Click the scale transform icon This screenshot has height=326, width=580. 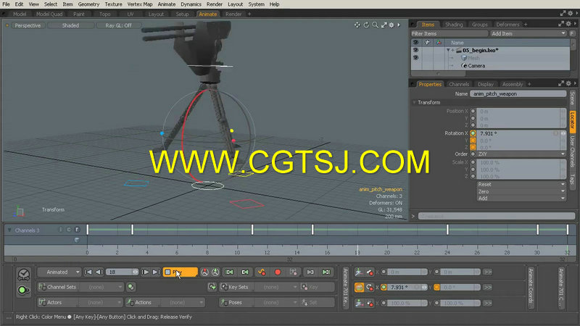359,303
